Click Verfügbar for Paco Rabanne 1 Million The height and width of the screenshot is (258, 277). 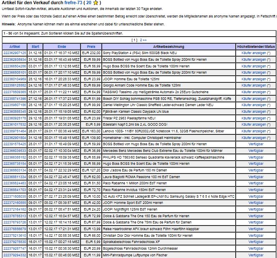tap(256, 183)
